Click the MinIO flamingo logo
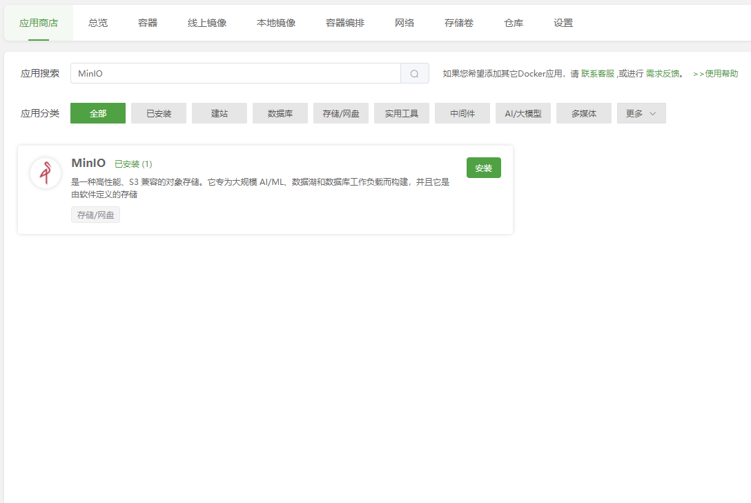This screenshot has height=503, width=751. point(46,172)
